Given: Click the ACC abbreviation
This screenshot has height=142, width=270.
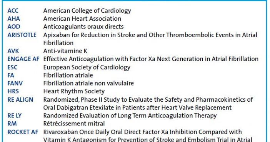Looking at the screenshot, I should click(x=13, y=11).
